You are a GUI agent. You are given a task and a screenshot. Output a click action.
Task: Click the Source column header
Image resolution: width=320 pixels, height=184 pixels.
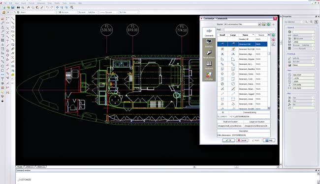pos(261,35)
